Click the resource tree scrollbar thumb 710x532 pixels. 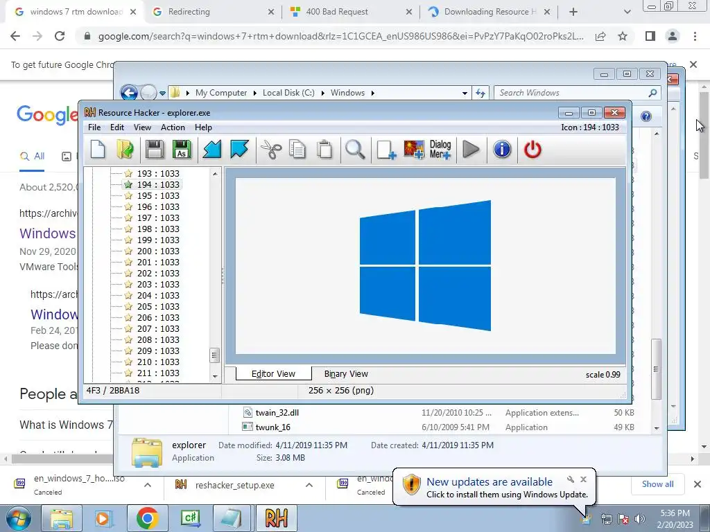point(215,355)
